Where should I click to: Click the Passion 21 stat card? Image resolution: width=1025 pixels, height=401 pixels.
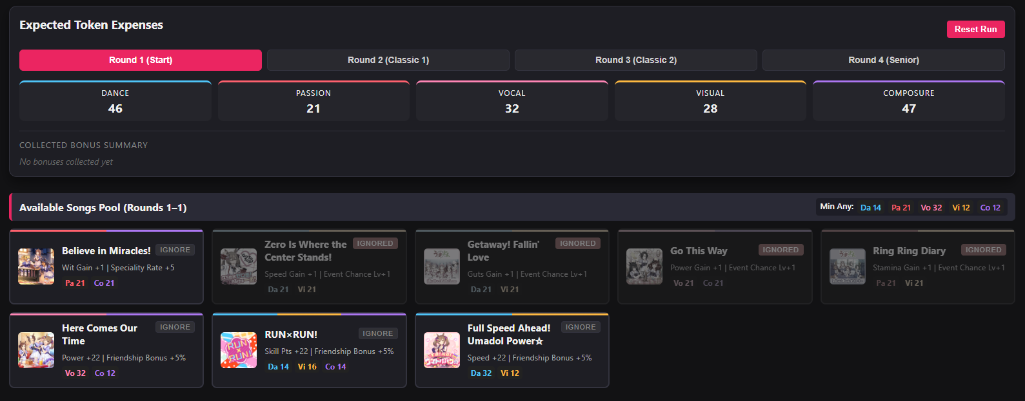(x=313, y=101)
